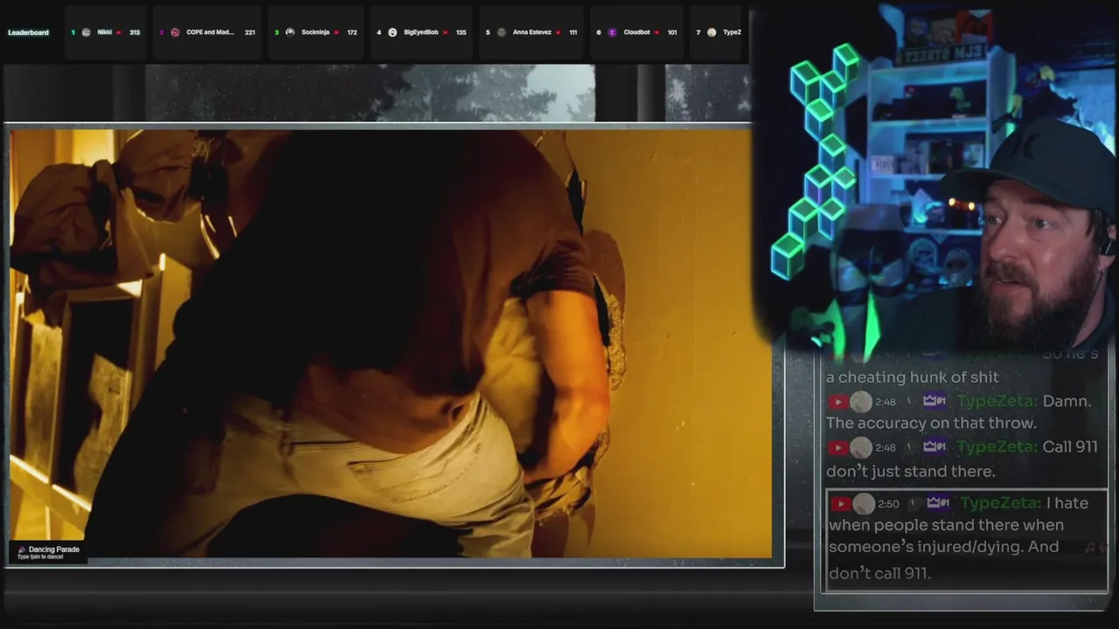
Task: Click user avatar on 'Call 911' message
Action: 861,447
